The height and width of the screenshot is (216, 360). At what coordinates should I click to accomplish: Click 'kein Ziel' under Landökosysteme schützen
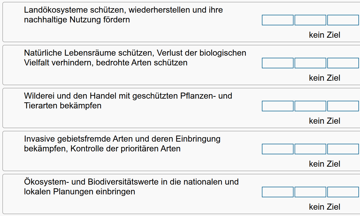tap(324, 35)
